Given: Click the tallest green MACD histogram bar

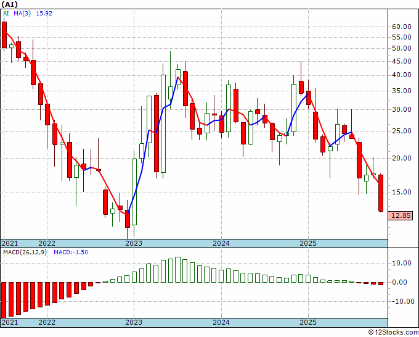Looking at the screenshot, I should (x=177, y=270).
